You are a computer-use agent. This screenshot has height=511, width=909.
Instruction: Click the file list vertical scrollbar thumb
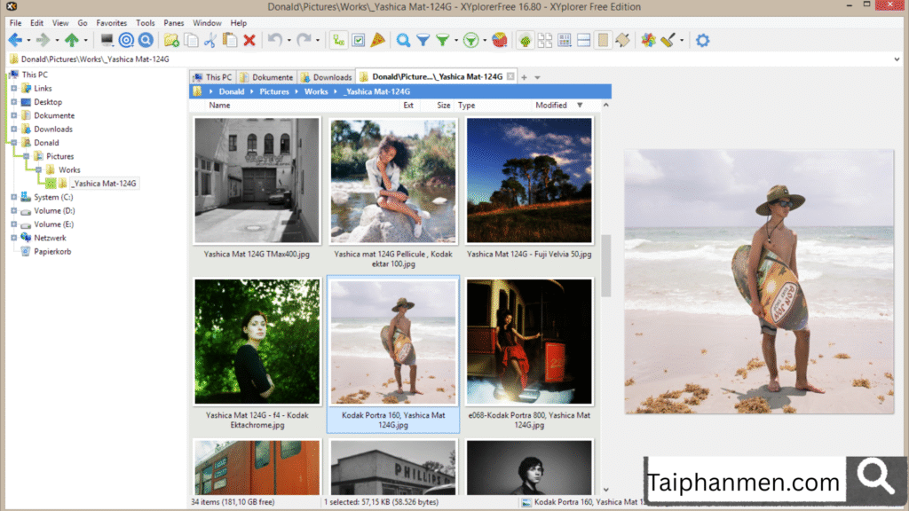click(606, 265)
